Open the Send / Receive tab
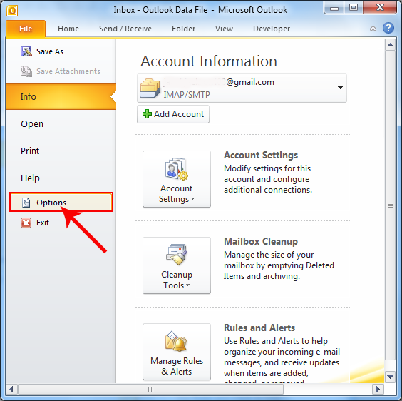402x401 pixels. tap(125, 29)
